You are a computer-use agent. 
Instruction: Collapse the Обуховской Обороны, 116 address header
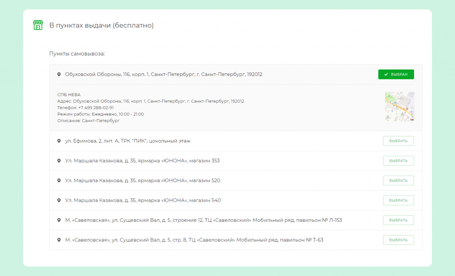(x=235, y=74)
